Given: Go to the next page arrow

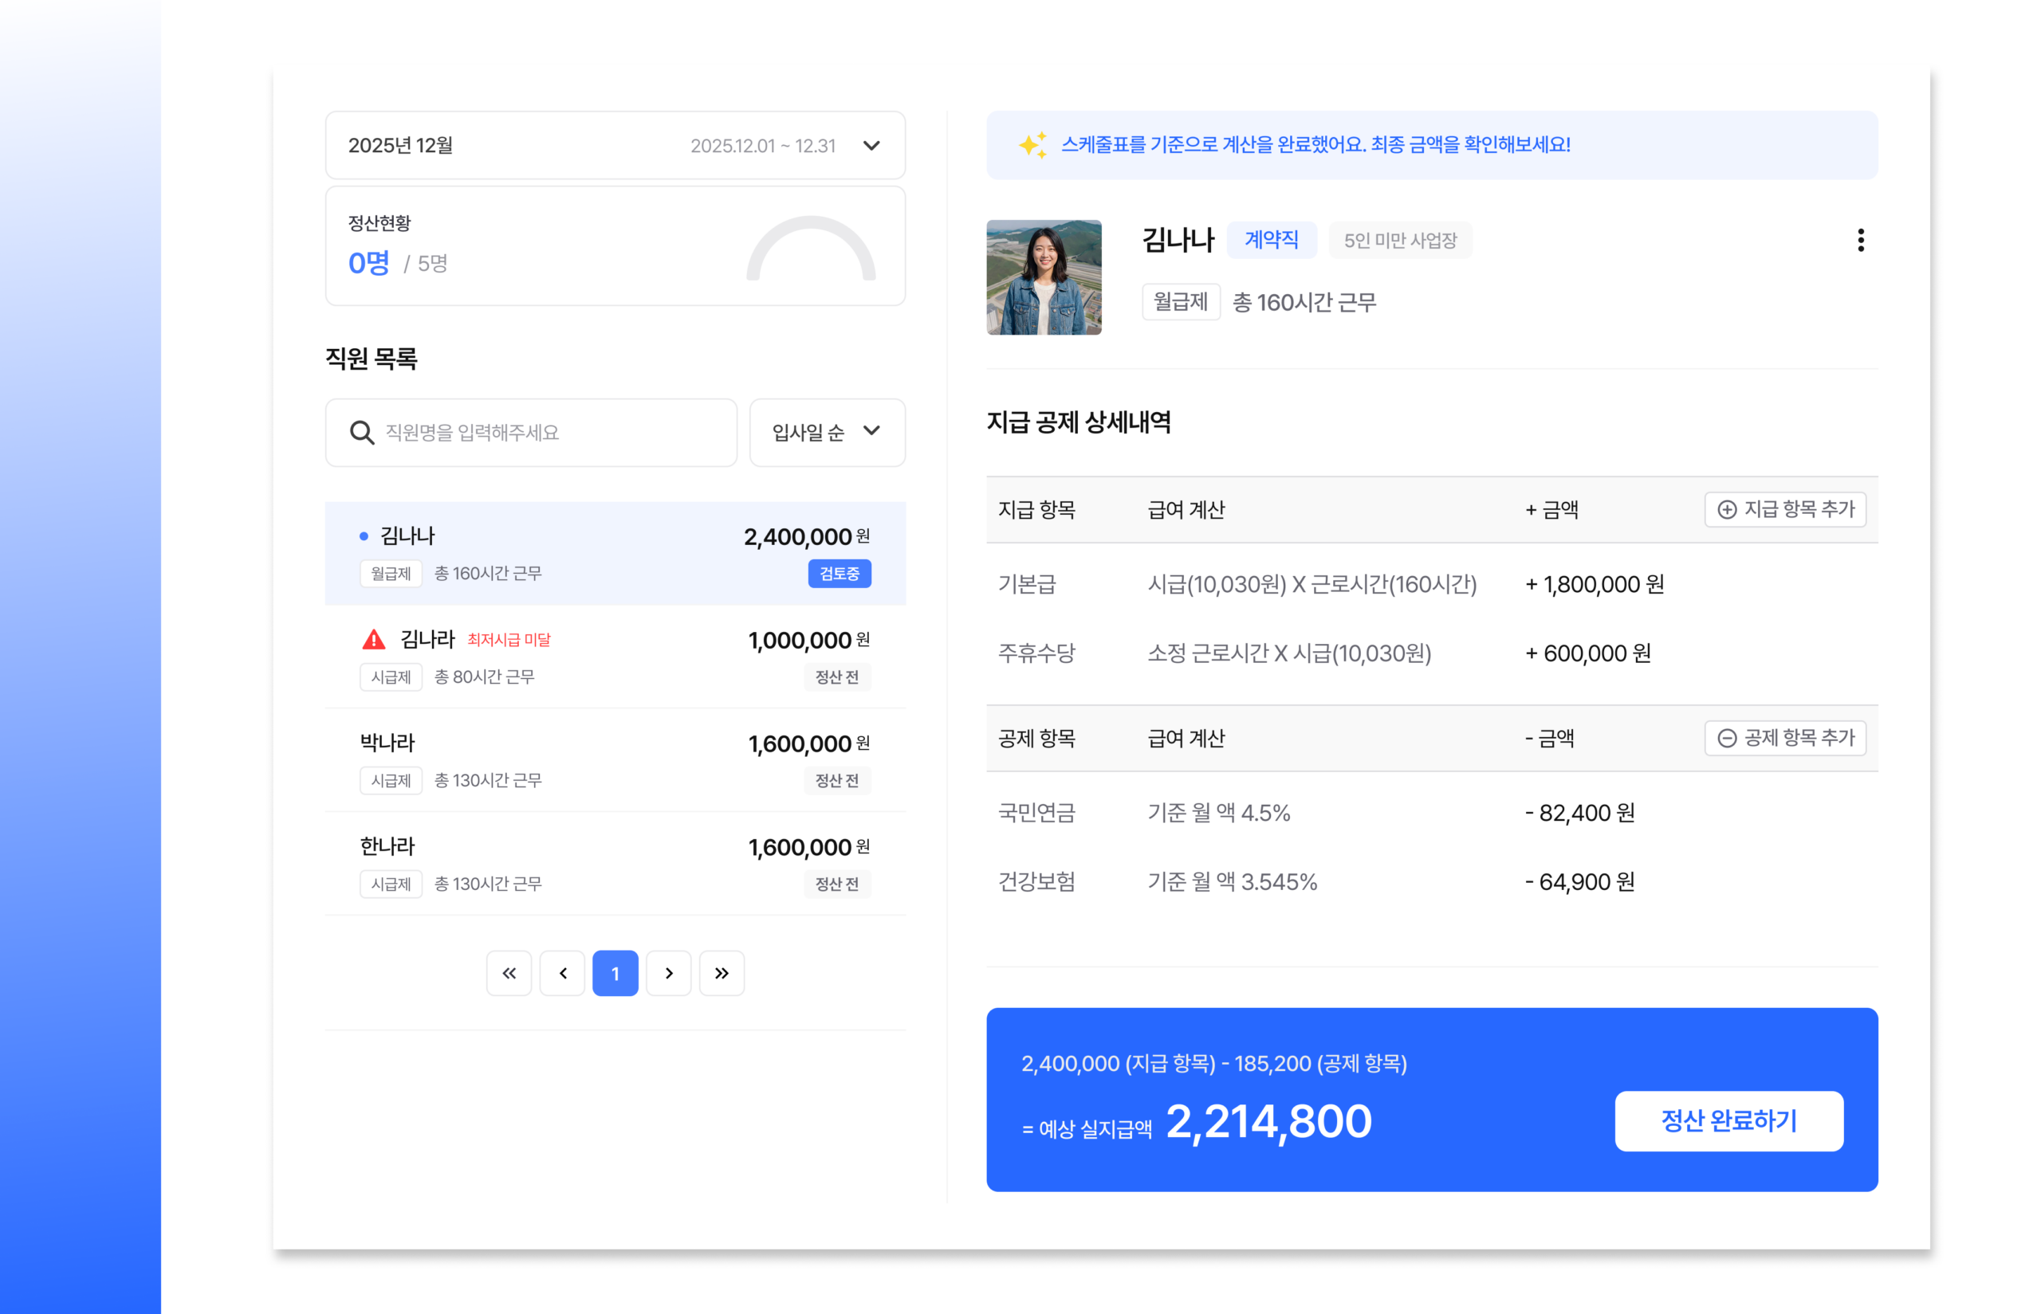Looking at the screenshot, I should 668,973.
